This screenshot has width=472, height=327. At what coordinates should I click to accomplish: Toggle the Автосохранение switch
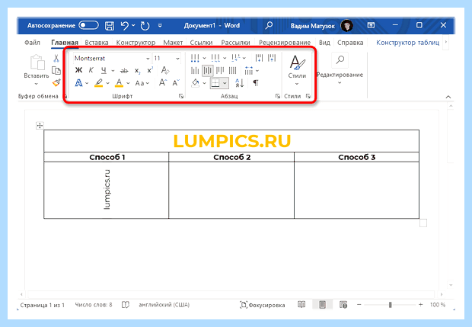point(88,25)
